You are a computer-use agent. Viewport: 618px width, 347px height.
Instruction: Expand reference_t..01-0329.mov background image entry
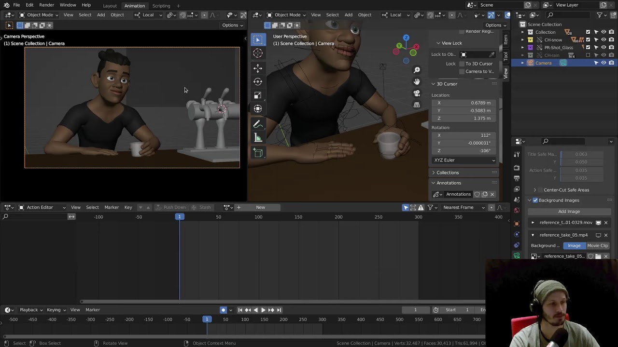pos(533,223)
